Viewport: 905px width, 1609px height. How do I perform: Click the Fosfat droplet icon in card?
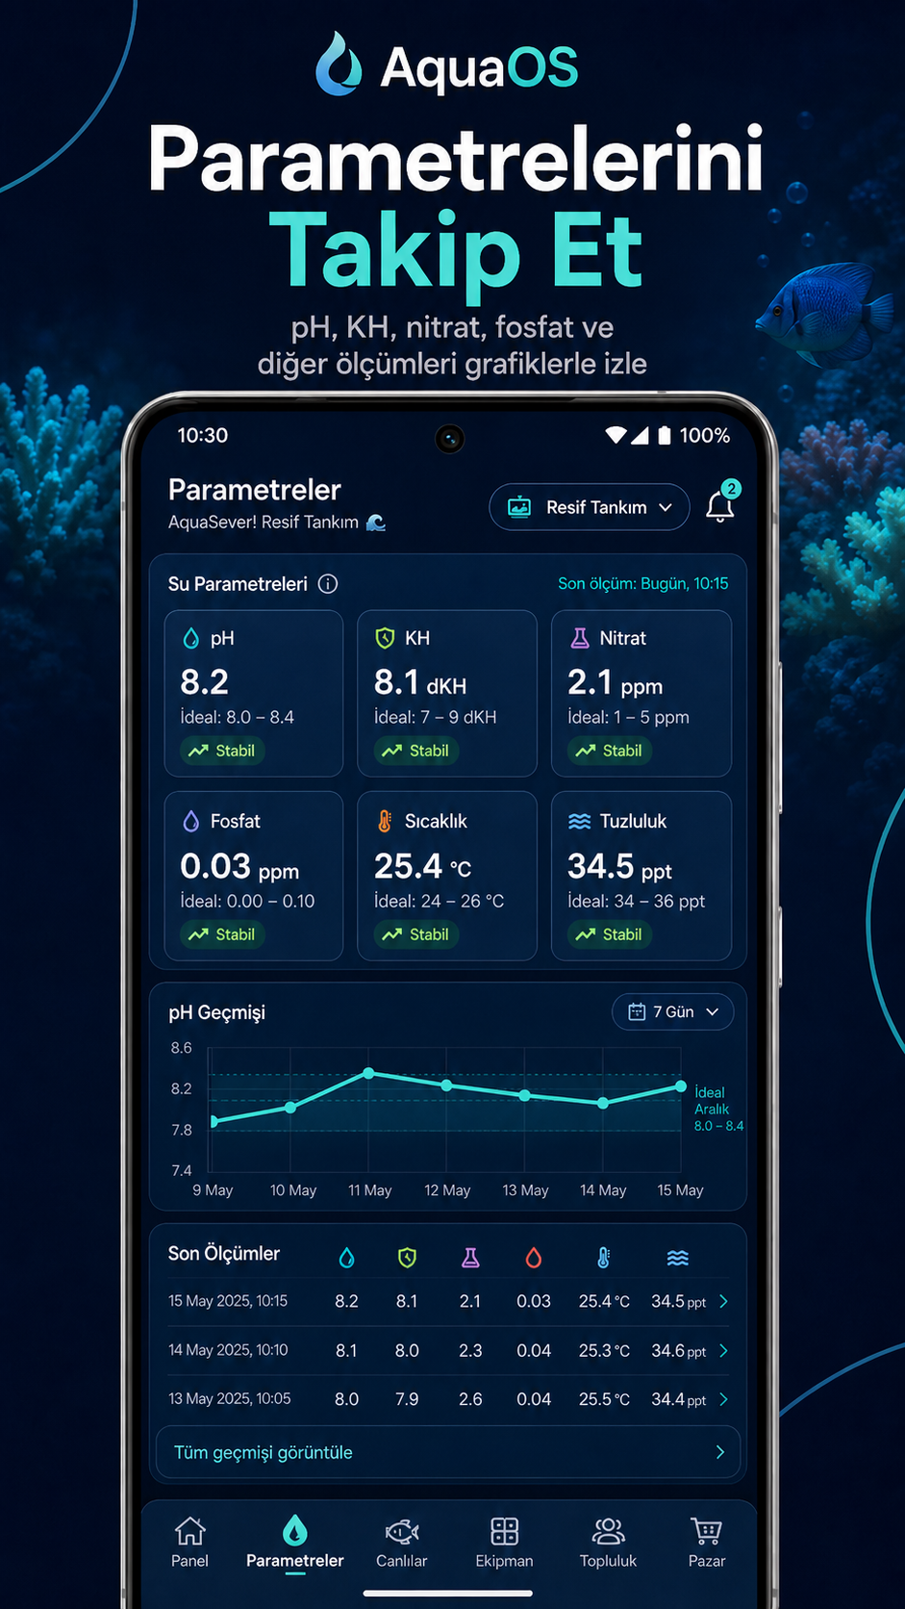pos(191,821)
